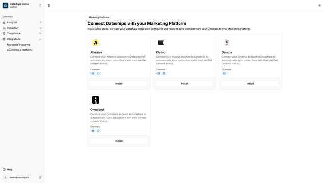Click the Klaviyo card description text
Screen dimensions: 325x183
[x=184, y=60]
